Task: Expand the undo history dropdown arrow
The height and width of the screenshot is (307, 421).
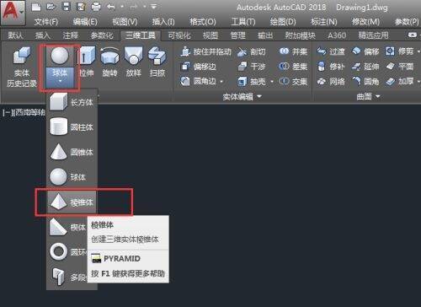Action: coord(122,7)
